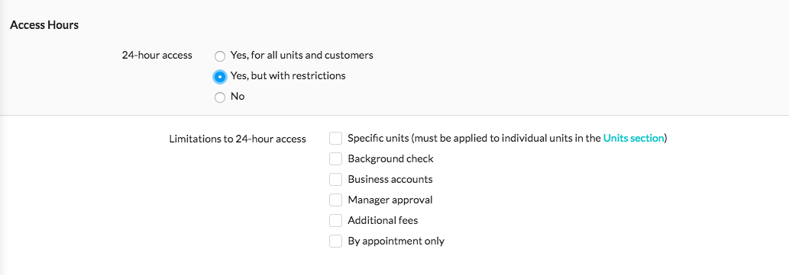Tick the Background check checkbox

coord(335,158)
